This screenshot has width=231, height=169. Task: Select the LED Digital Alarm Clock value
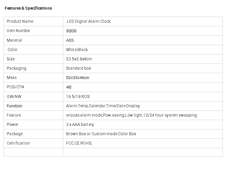[x=89, y=21]
